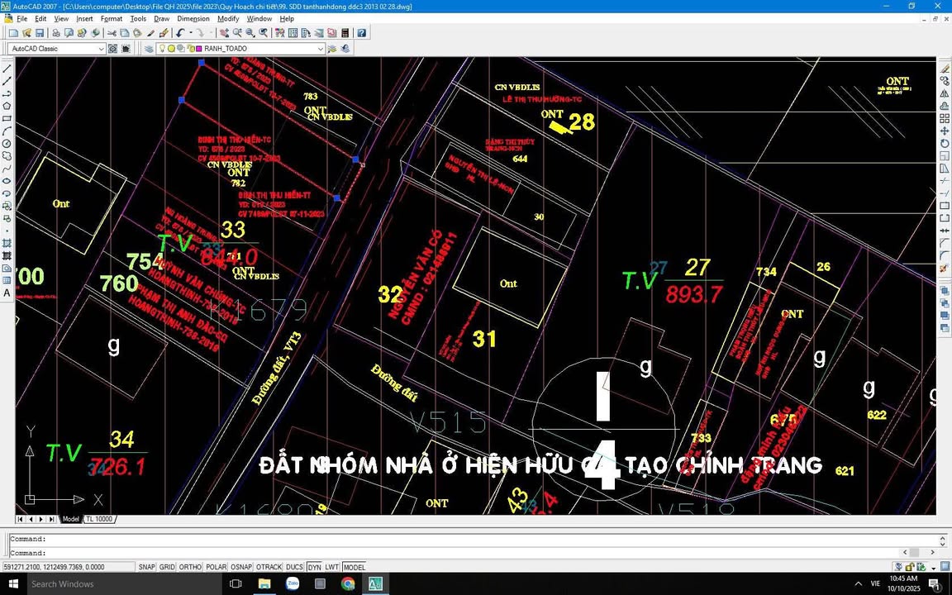Open the Modify menu

pos(228,18)
